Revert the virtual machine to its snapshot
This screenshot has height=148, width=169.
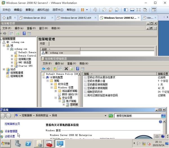[x=110, y=10]
